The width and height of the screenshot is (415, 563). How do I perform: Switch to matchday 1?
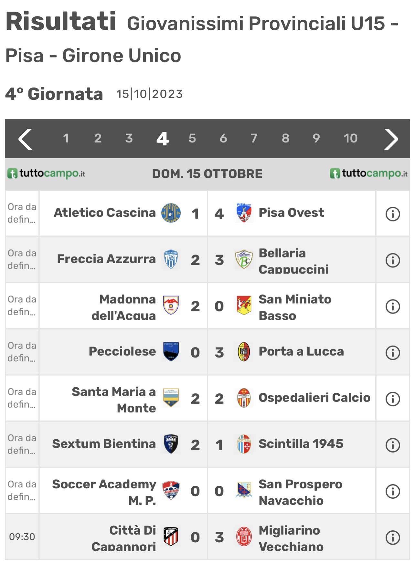66,139
